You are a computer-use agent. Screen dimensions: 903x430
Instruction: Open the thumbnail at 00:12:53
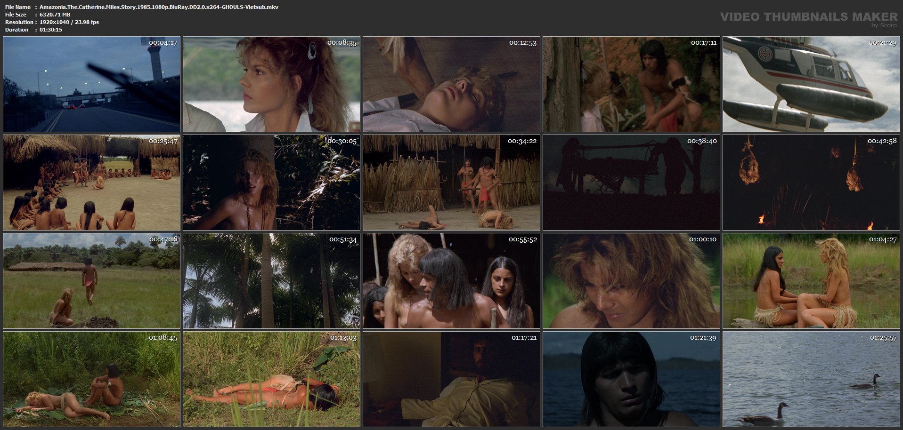click(452, 84)
